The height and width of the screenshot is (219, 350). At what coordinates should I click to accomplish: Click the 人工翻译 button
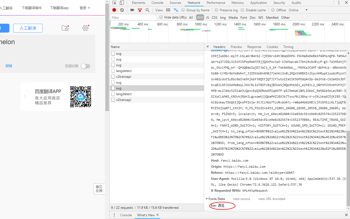pos(28,28)
